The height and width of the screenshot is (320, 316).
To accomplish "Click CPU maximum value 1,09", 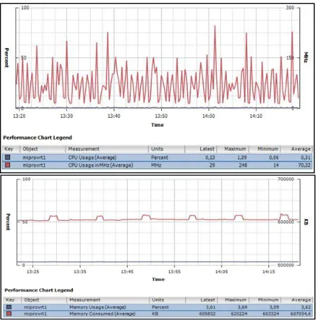I will coord(241,157).
